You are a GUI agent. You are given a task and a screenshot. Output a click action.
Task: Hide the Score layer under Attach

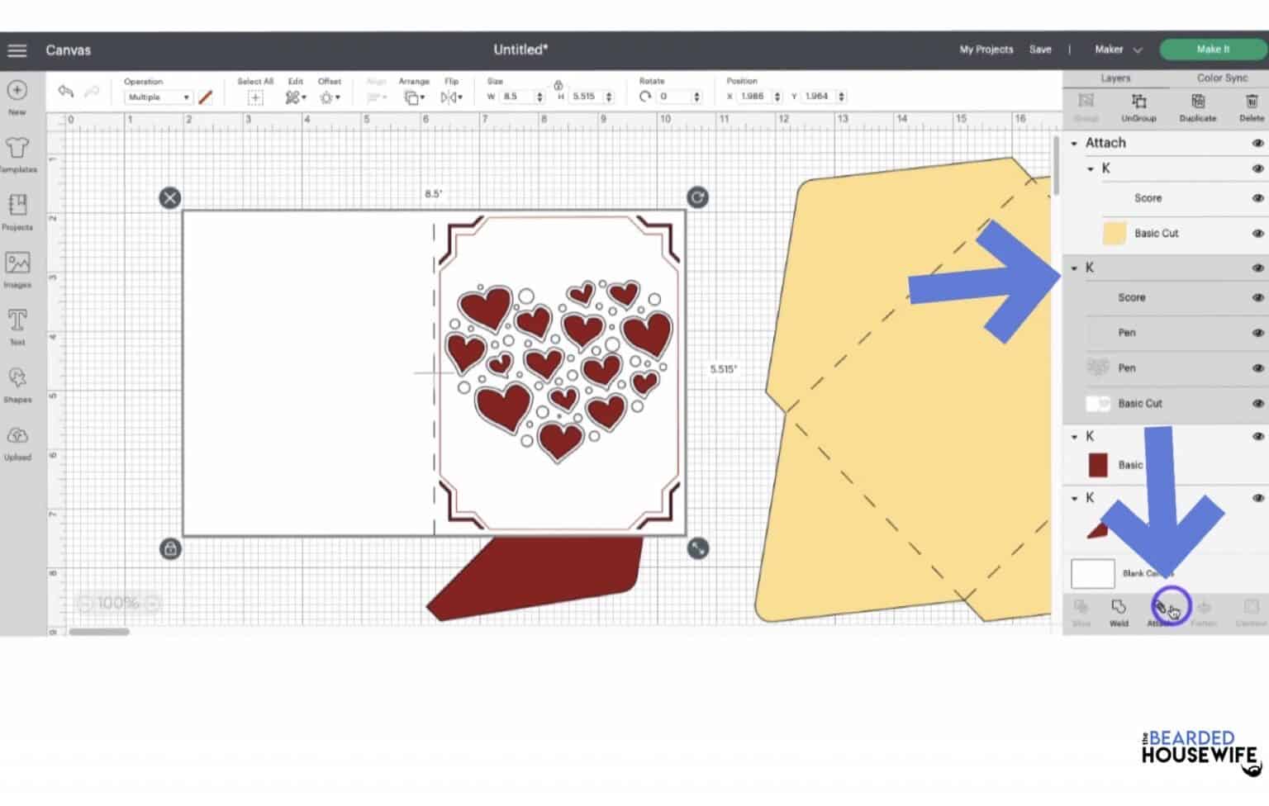click(1257, 198)
